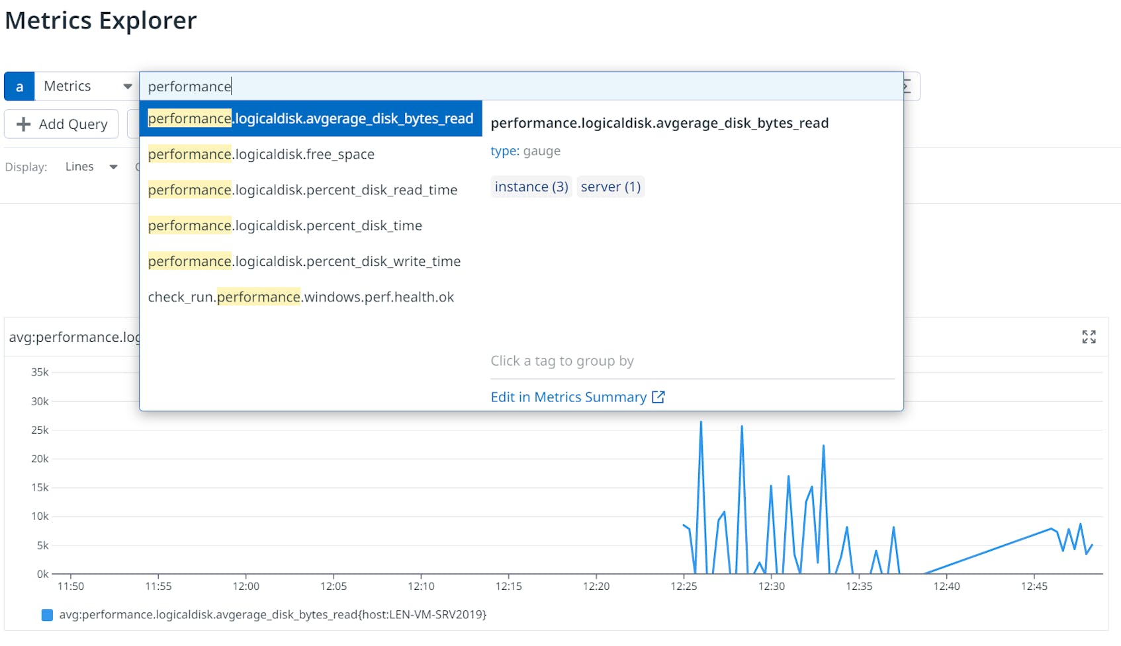Click the blue legend color swatch
Screen dimensions: 1121x646
click(47, 615)
